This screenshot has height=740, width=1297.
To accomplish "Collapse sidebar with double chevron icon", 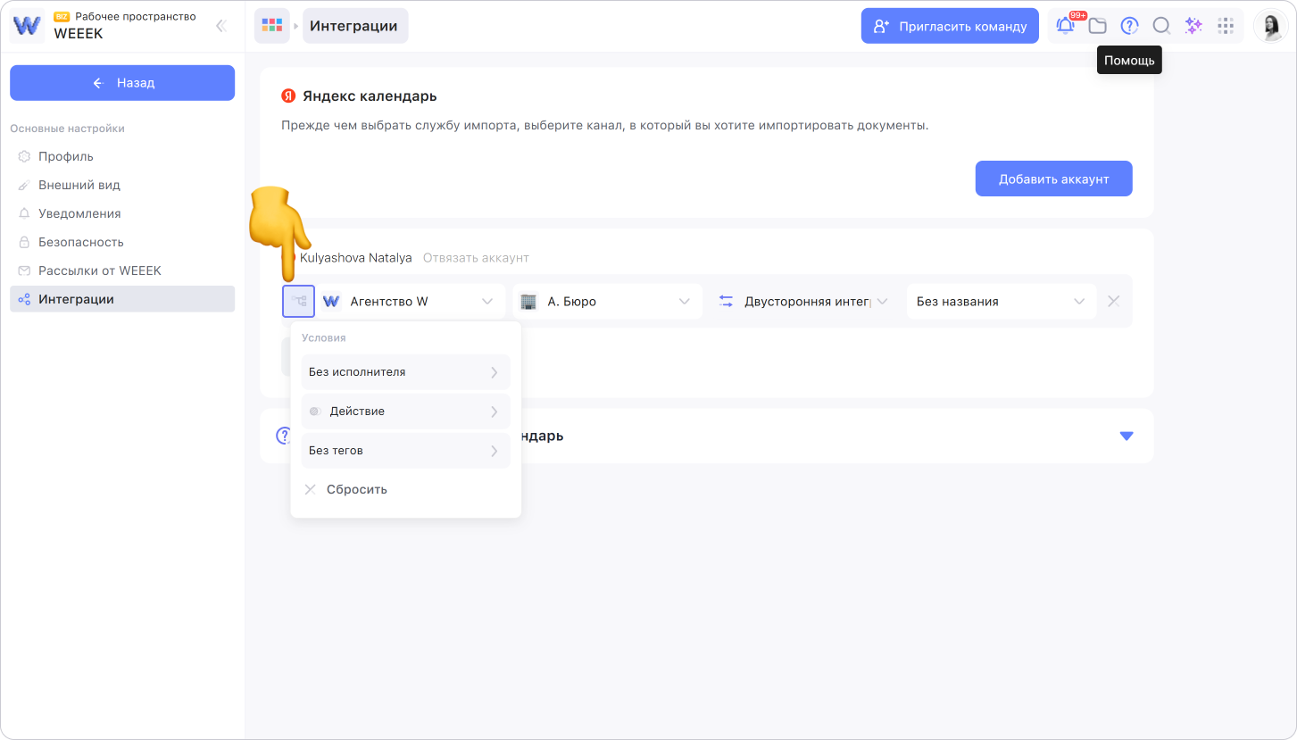I will 221,26.
